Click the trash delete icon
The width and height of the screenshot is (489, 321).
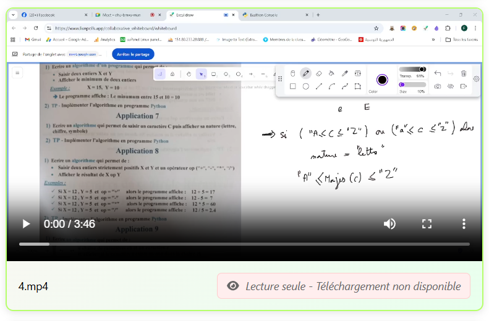pos(464,73)
